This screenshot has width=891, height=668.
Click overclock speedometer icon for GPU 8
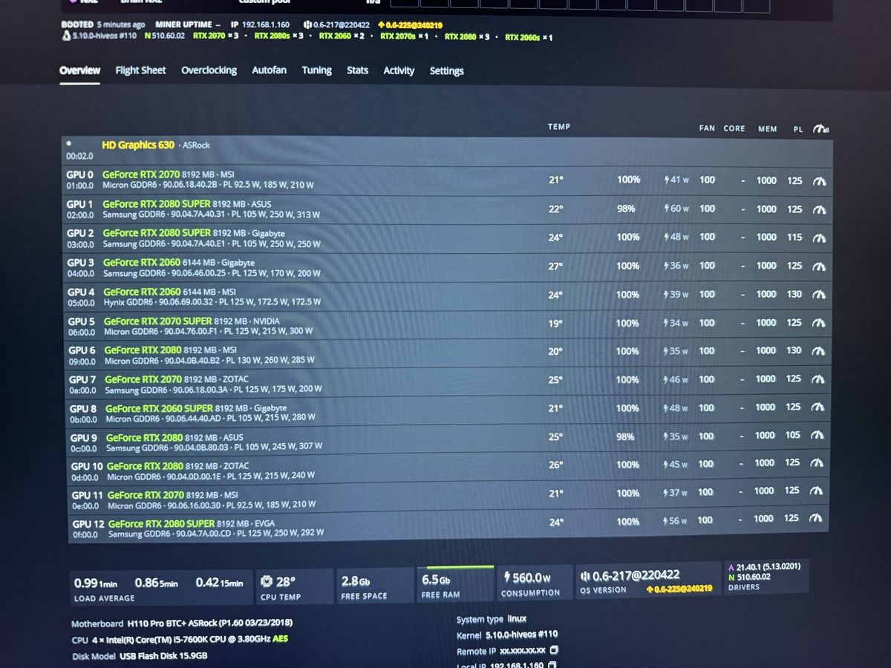tap(818, 407)
